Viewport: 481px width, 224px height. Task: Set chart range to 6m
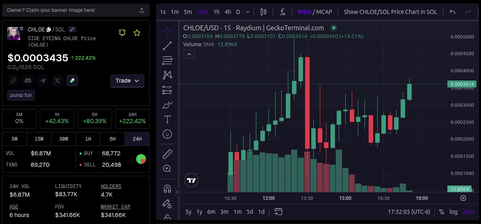[x=211, y=212]
